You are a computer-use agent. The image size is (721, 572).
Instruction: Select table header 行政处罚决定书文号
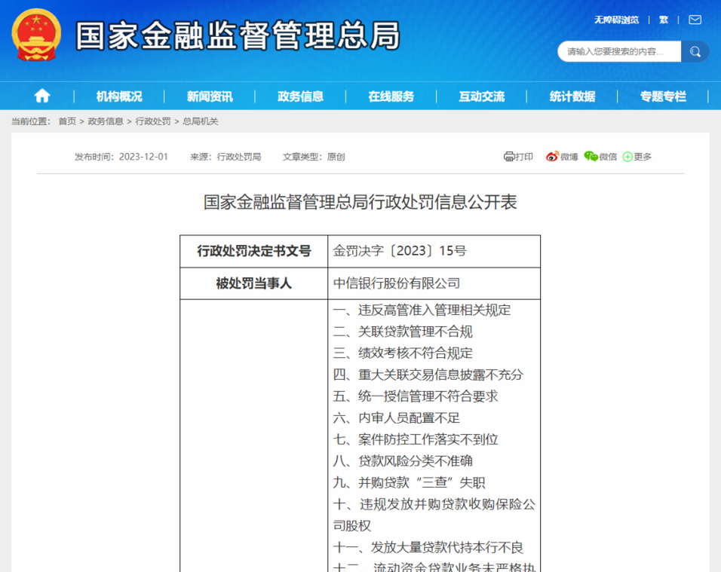[254, 251]
